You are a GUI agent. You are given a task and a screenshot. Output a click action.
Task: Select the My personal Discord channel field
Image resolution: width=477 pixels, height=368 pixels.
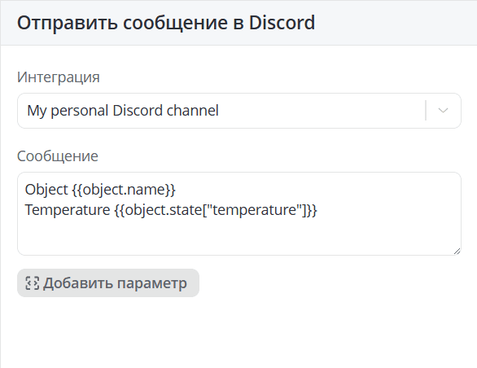tap(239, 111)
